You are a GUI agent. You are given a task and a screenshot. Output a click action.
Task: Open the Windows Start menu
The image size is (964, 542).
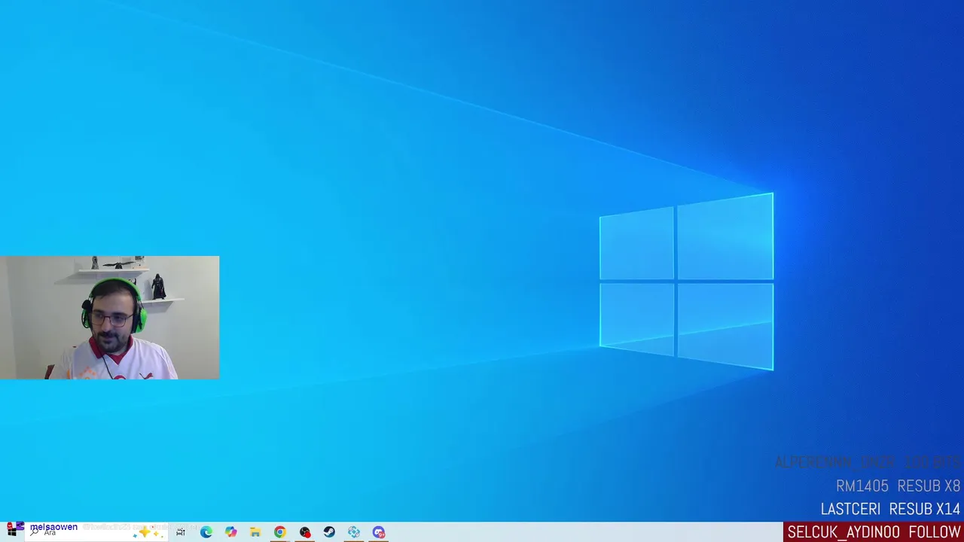click(11, 531)
